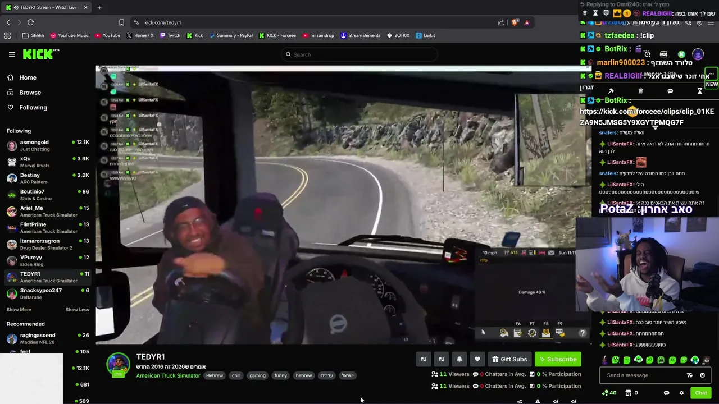Screen dimensions: 719x404
Task: Open the Kick sidebar hamburger menu
Action: (12, 54)
